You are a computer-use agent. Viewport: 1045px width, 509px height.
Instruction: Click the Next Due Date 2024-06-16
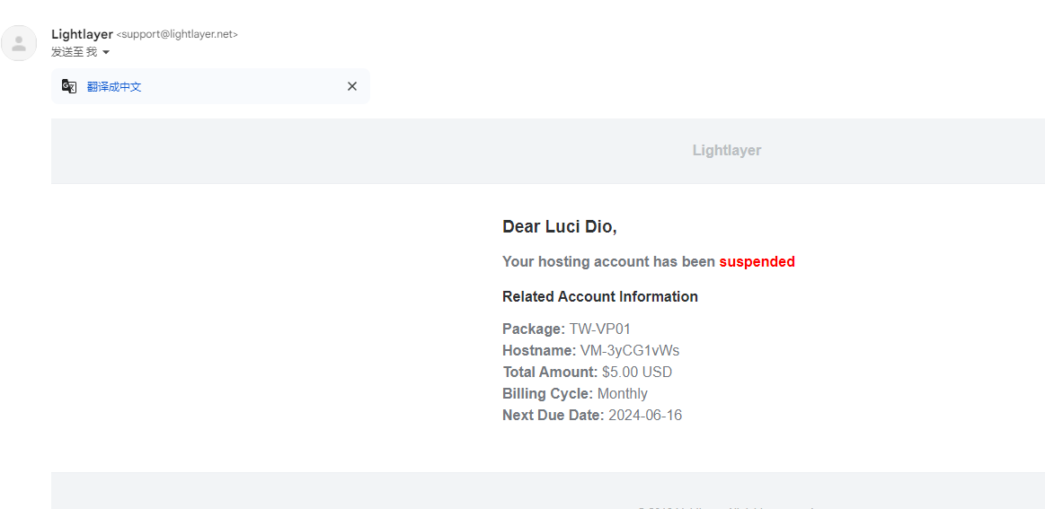point(645,415)
